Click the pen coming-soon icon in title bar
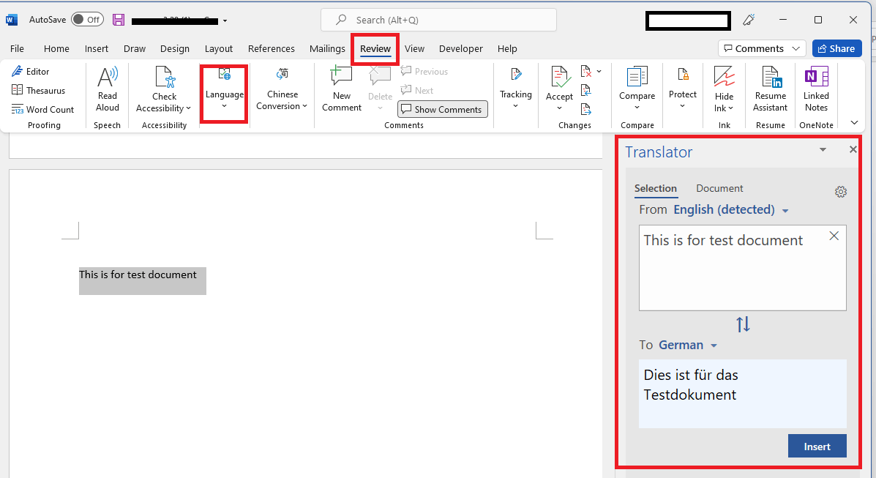The width and height of the screenshot is (876, 478). point(749,20)
